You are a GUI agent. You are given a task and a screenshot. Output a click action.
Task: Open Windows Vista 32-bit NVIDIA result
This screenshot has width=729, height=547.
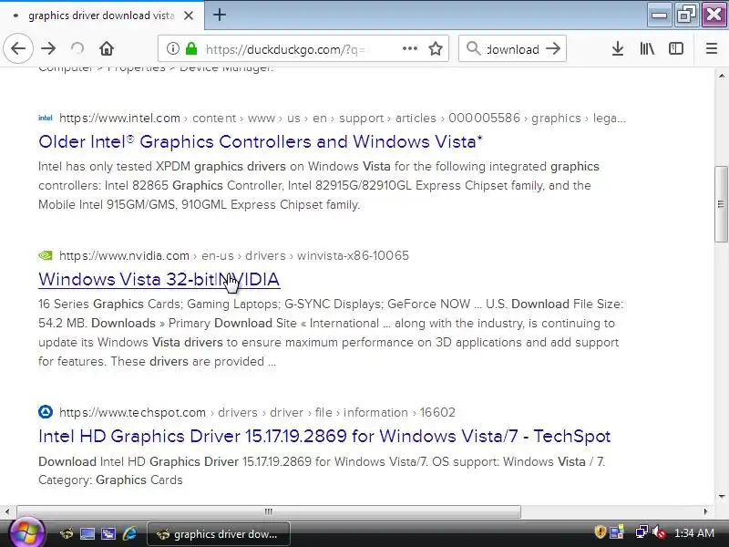point(159,279)
